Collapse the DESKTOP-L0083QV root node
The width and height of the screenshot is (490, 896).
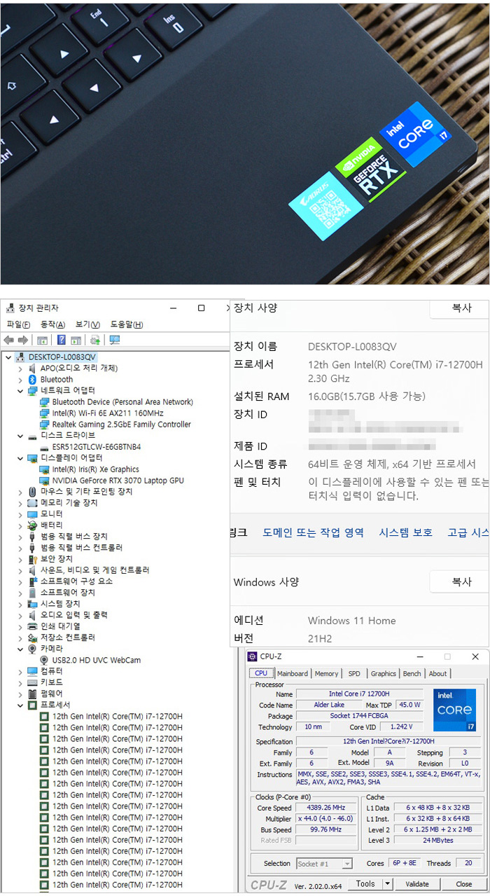click(x=8, y=357)
